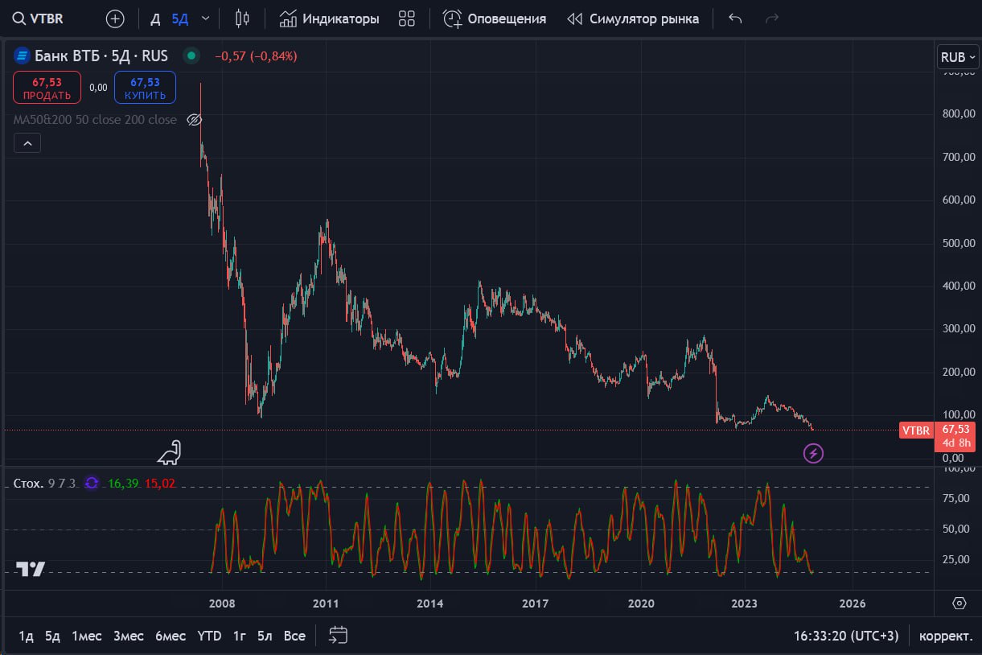The width and height of the screenshot is (982, 655).
Task: Click the КУПИТЬ 67,53 buy button
Action: pos(145,88)
